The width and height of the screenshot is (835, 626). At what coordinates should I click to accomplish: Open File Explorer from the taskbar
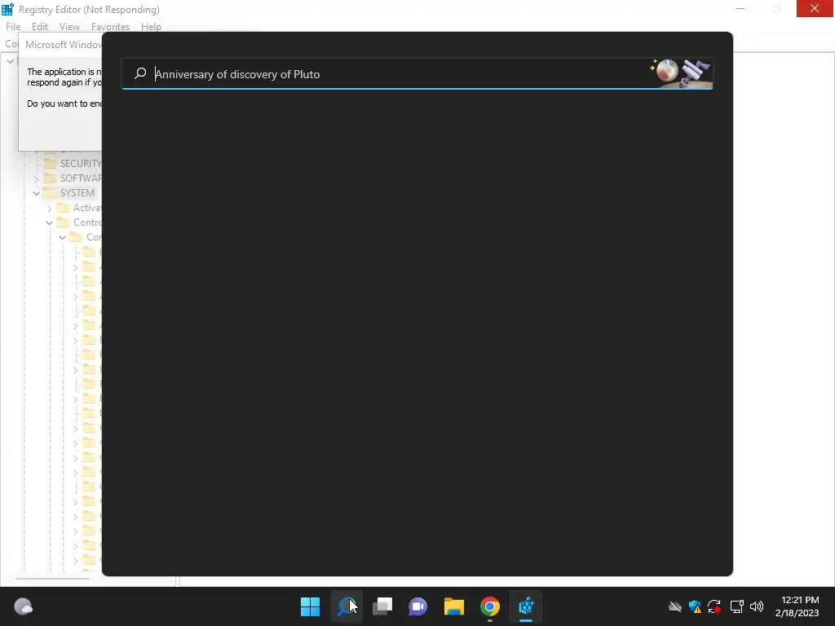tap(454, 606)
